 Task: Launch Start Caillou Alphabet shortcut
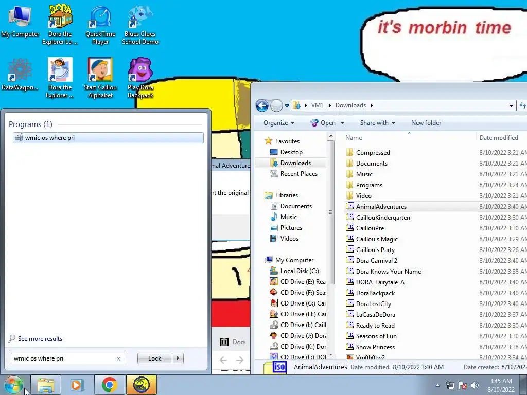pyautogui.click(x=100, y=78)
